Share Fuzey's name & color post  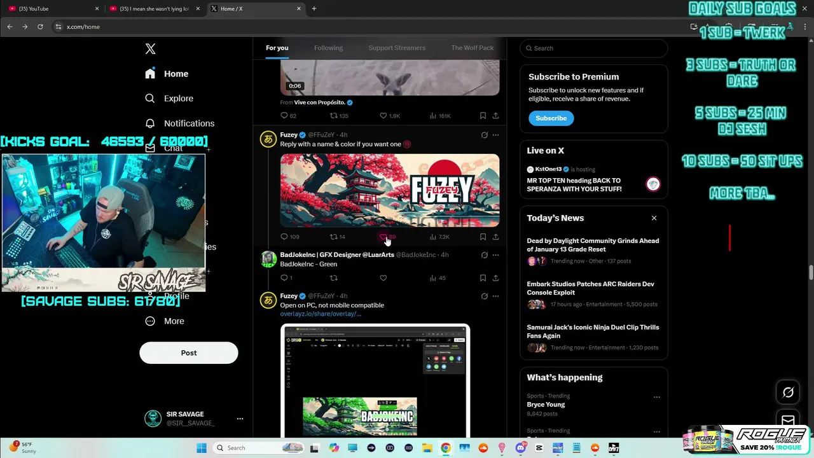click(x=495, y=237)
